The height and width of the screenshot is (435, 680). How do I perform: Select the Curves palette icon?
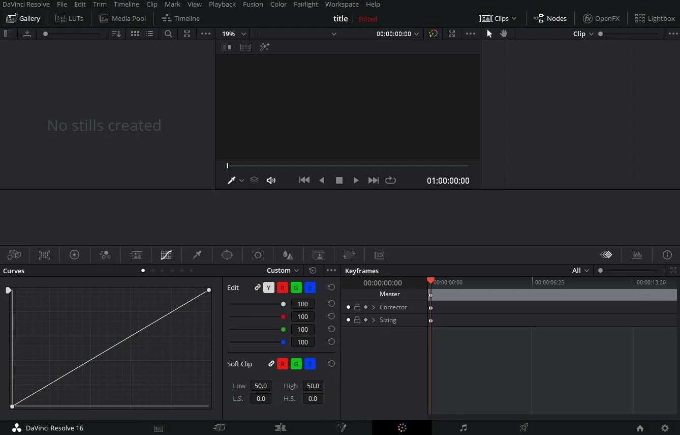[x=166, y=255]
